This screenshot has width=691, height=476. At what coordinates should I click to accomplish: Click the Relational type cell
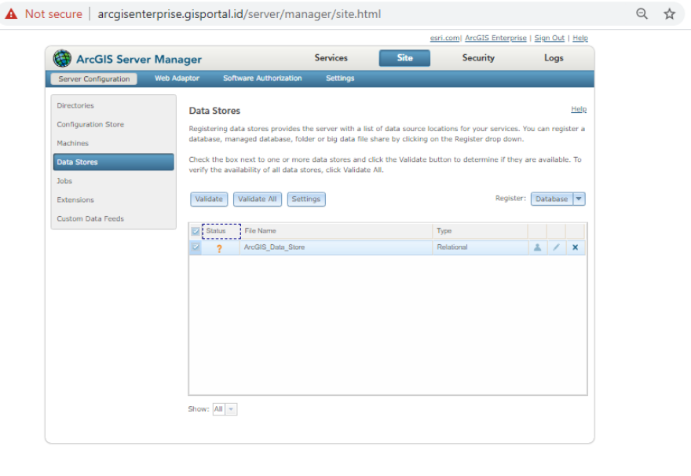(x=481, y=247)
